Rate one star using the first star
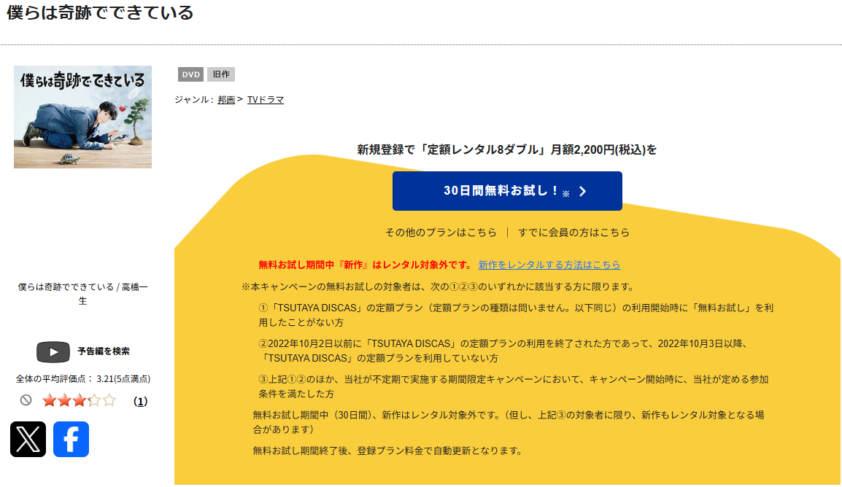The image size is (842, 487). (50, 400)
